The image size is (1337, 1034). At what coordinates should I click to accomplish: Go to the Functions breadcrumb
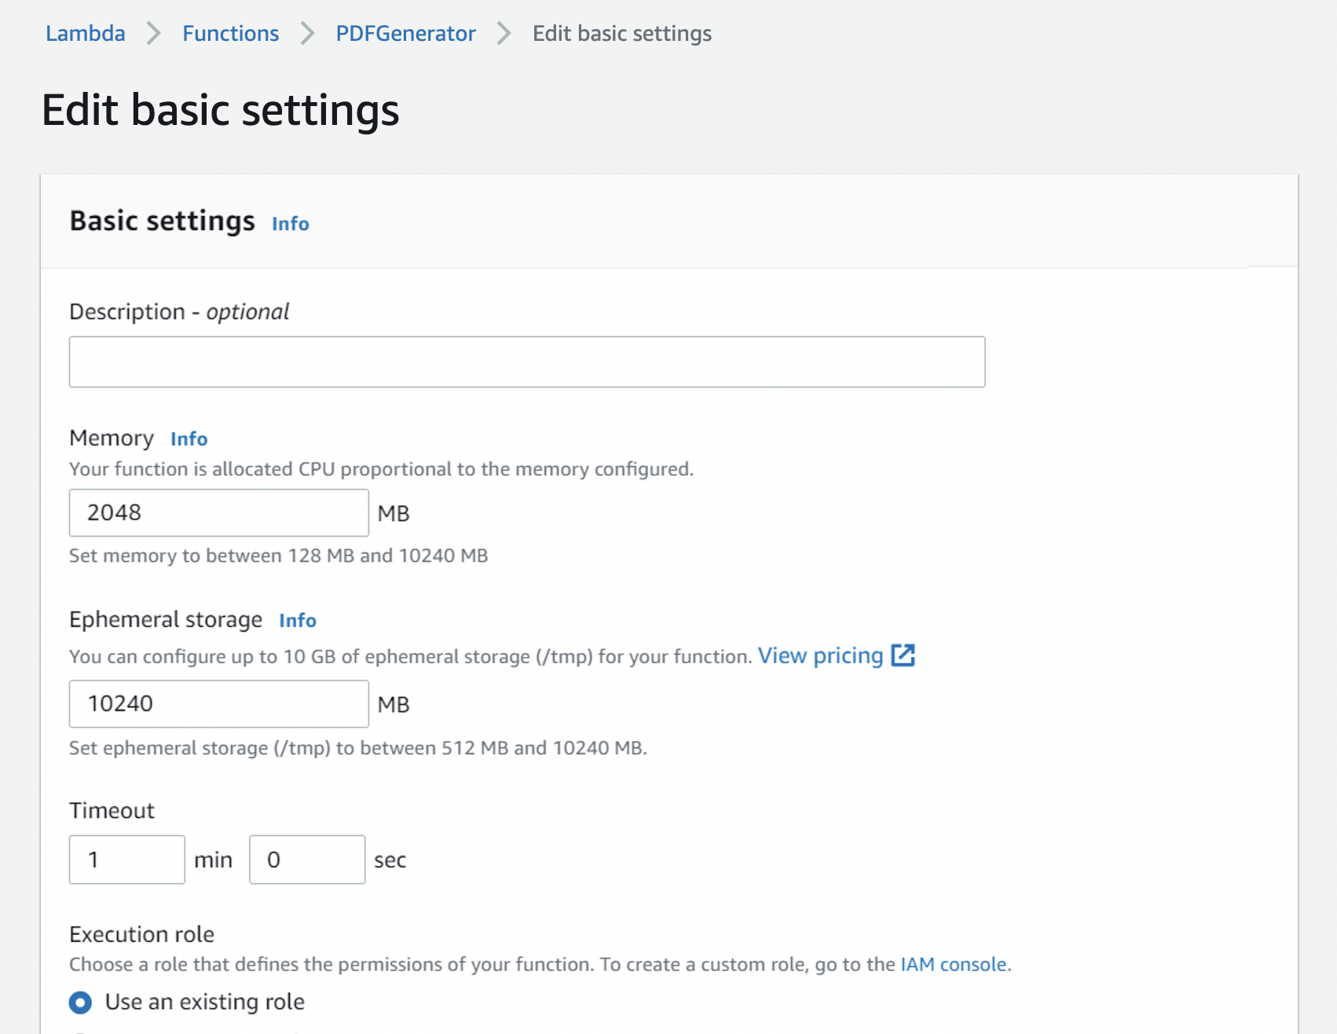click(x=230, y=33)
